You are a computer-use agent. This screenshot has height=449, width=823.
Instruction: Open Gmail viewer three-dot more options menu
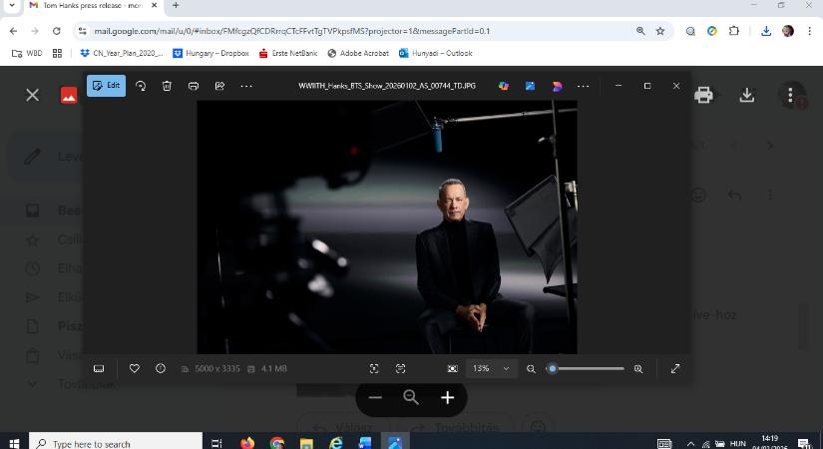pos(790,95)
